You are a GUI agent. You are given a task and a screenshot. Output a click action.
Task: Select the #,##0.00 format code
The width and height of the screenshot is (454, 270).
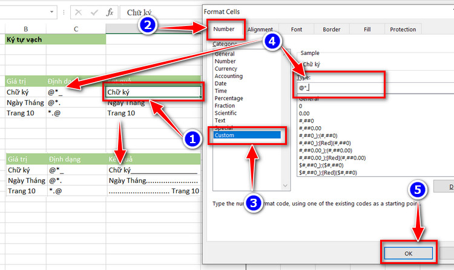click(310, 128)
